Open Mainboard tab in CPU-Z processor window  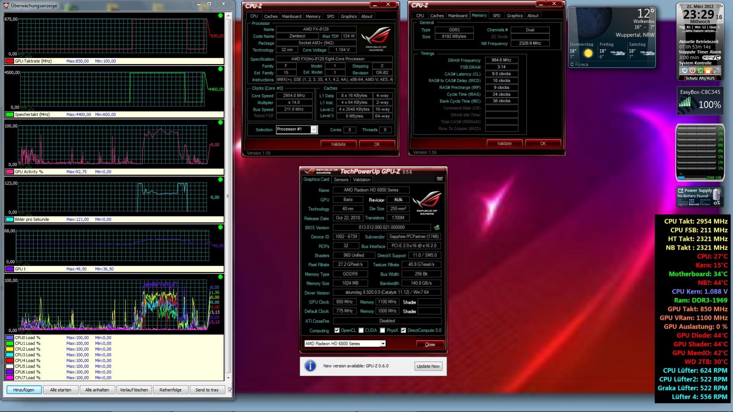291,16
